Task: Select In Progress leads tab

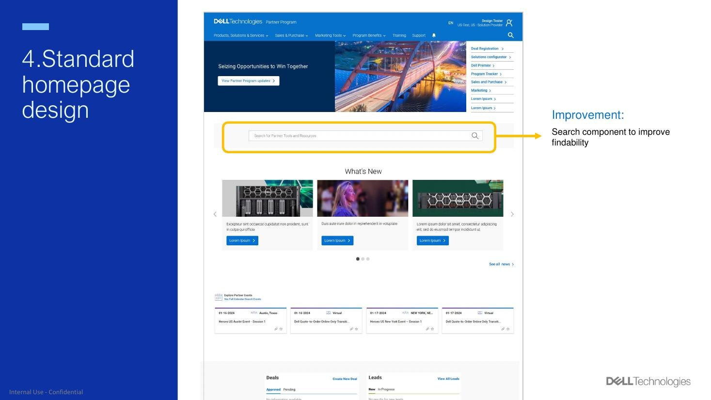Action: click(x=386, y=389)
